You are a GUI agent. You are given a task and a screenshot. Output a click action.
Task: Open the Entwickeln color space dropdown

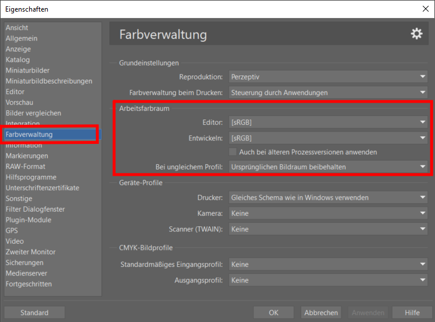click(x=328, y=138)
